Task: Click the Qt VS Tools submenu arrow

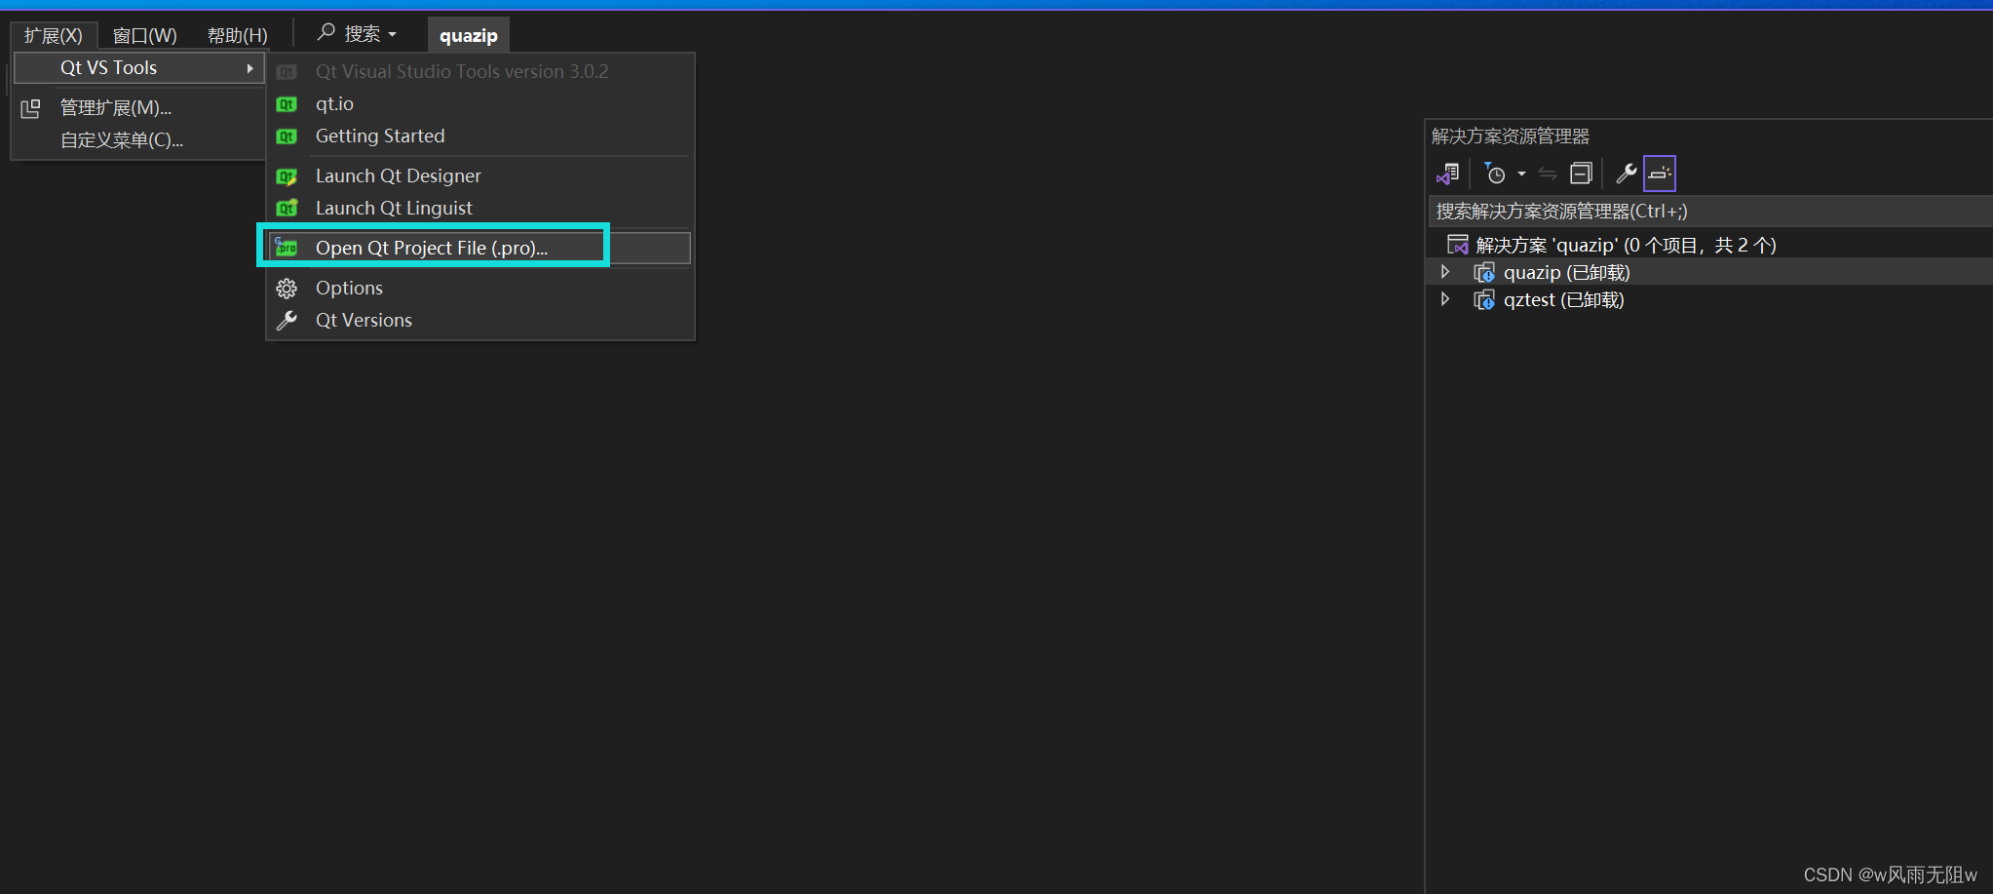Action: [250, 68]
